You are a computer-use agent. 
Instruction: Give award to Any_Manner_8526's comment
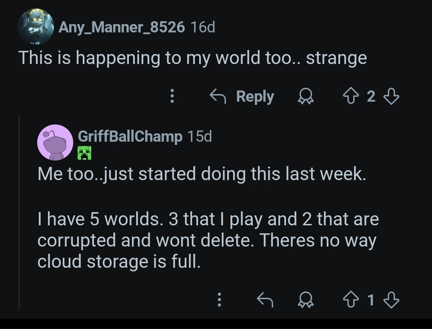[306, 96]
